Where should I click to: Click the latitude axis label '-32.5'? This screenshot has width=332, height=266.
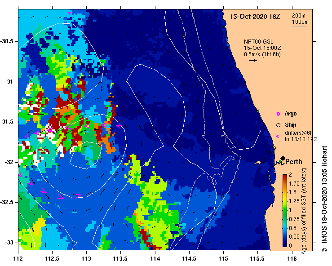(7, 202)
